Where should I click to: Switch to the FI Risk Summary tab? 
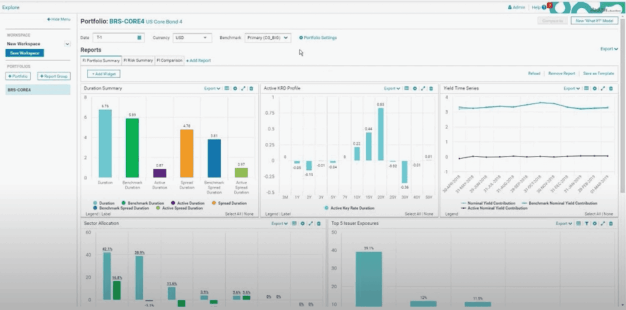[138, 61]
